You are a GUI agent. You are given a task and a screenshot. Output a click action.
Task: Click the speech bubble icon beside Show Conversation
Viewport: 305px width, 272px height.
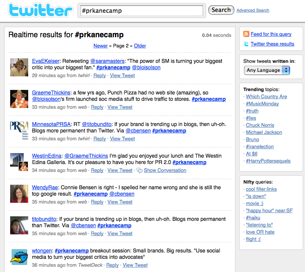coord(140,170)
